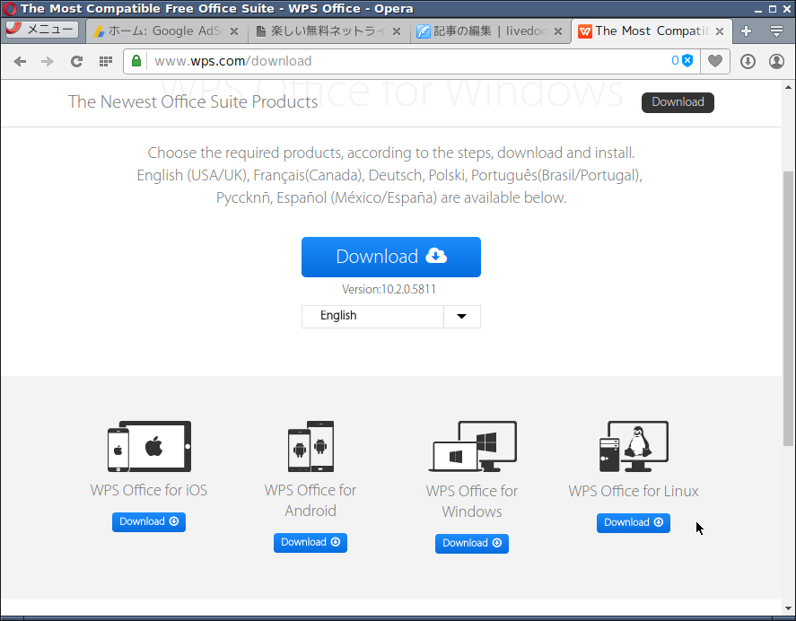Click the Android phones icon

point(311,446)
